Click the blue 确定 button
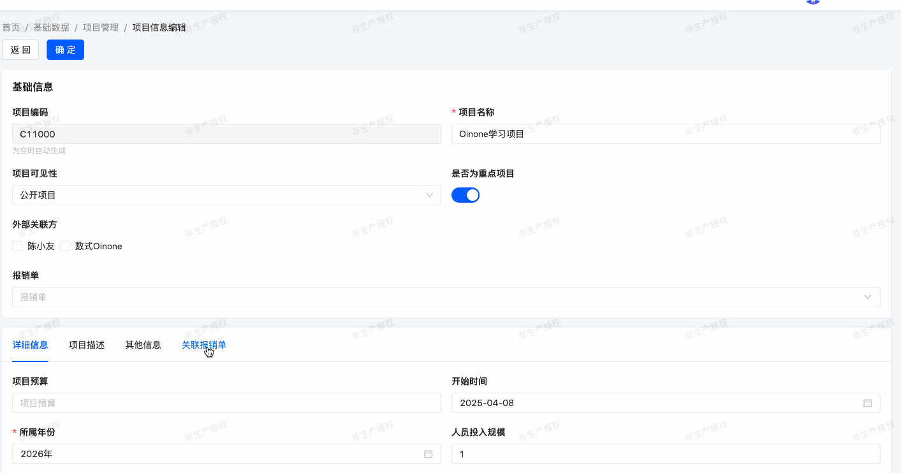The image size is (901, 473). [x=65, y=50]
